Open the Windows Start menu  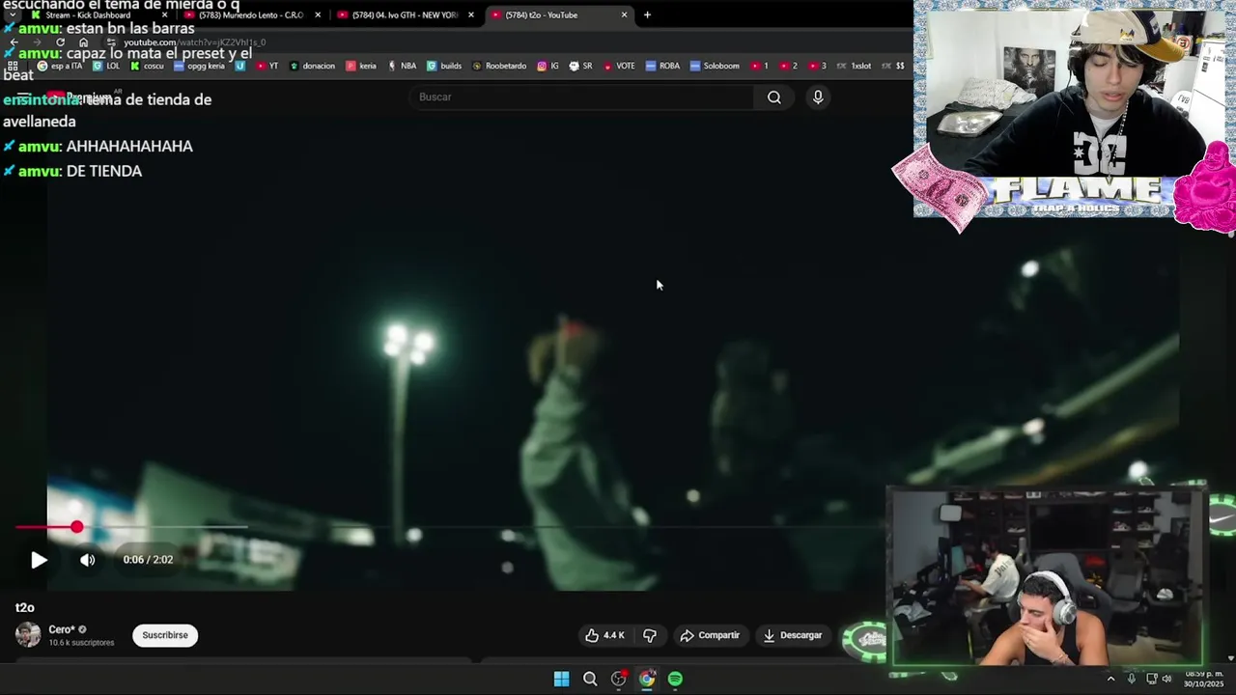[x=561, y=679]
